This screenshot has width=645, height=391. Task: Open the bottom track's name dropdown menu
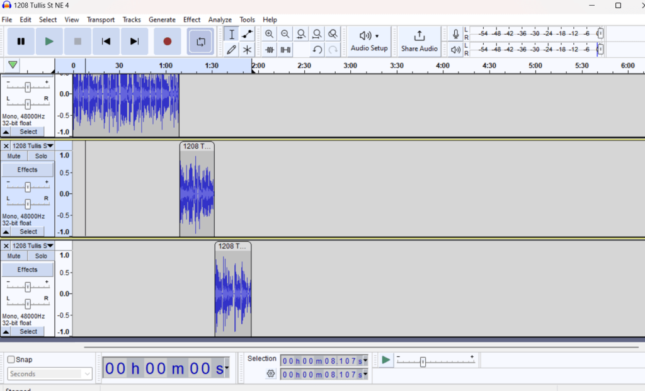coord(33,246)
